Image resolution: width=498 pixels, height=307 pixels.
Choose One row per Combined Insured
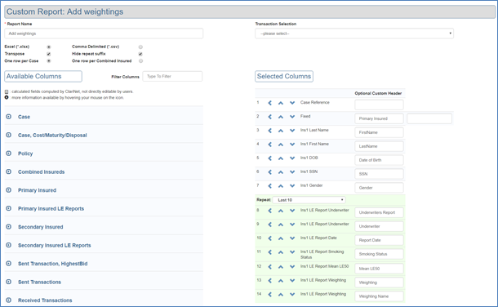[x=140, y=61]
